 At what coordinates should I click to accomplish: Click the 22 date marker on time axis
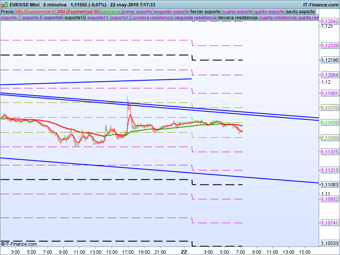[x=184, y=252]
